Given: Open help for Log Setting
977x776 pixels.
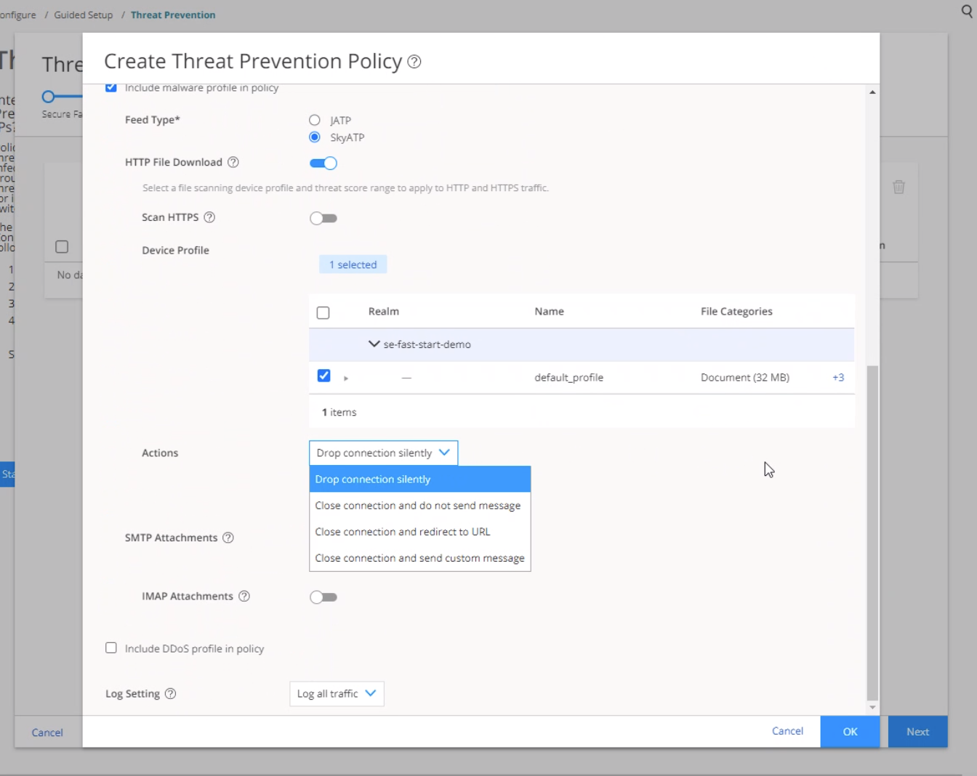Looking at the screenshot, I should 170,693.
